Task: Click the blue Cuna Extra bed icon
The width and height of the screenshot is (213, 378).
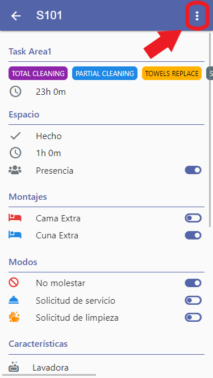Action: pos(15,235)
